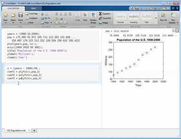Click the Find Files button
The width and height of the screenshot is (181, 139).
coord(32,14)
